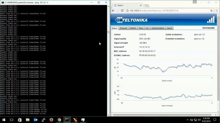220x123 pixels.
Task: Open the Files tab
Action: coord(141,28)
